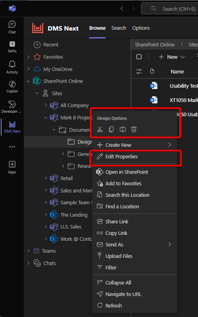Click the Delete trash icon

(x=134, y=129)
